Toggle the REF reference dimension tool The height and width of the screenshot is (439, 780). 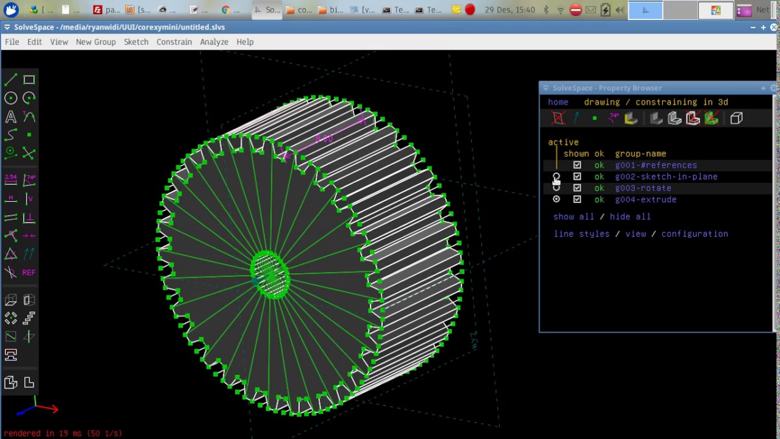(x=29, y=273)
